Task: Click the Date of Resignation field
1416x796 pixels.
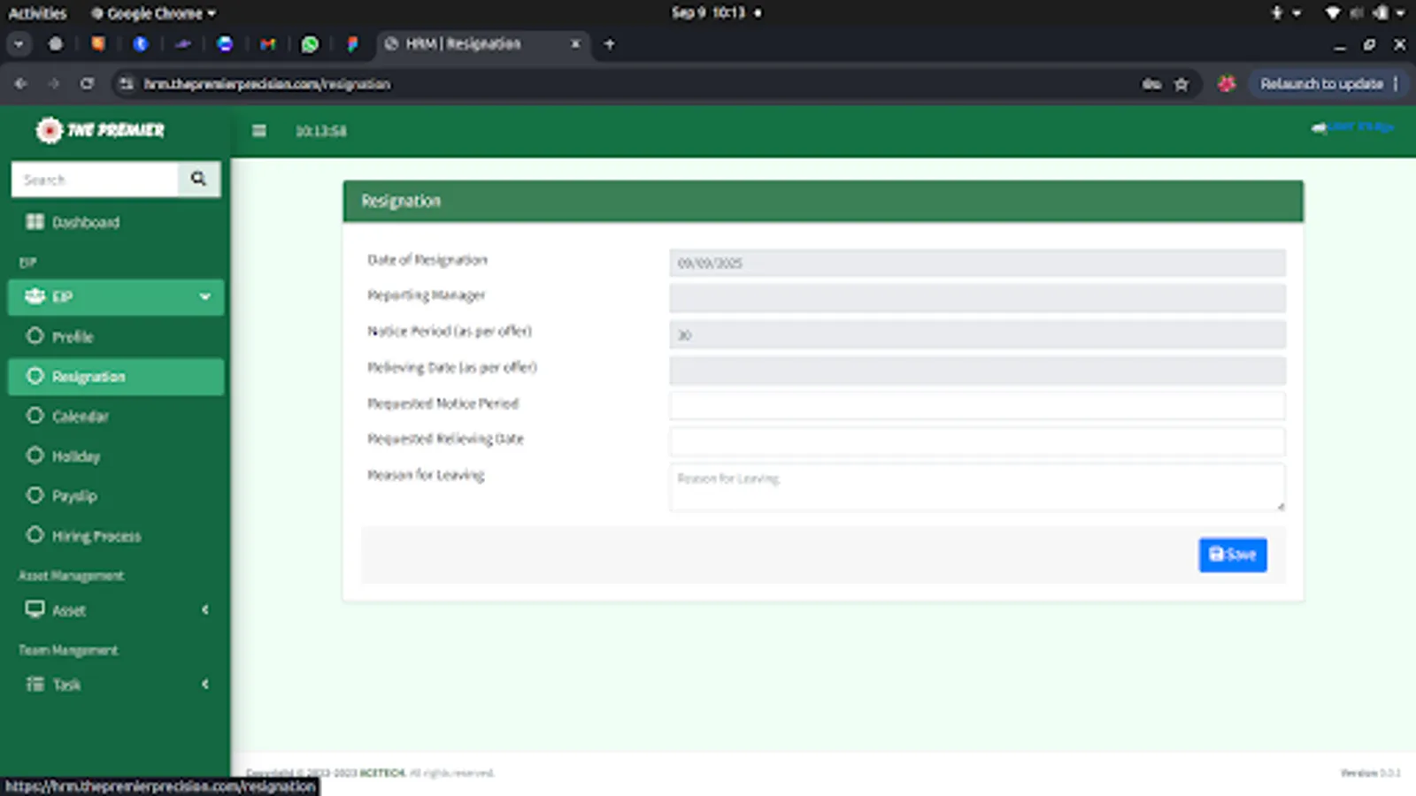Action: pyautogui.click(x=977, y=263)
